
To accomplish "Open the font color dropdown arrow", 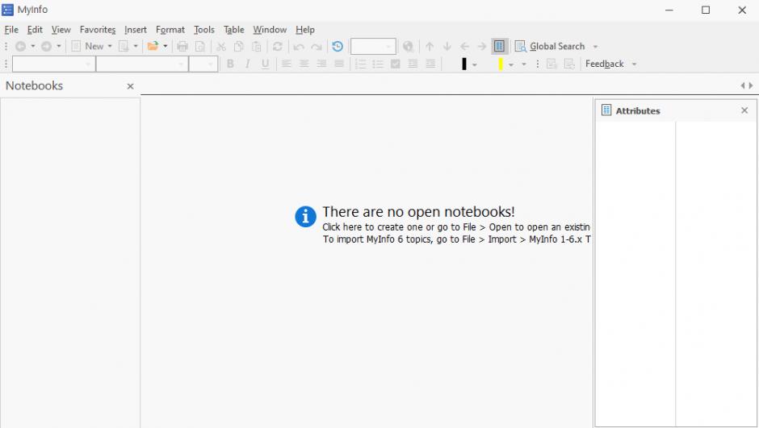I will pos(475,64).
